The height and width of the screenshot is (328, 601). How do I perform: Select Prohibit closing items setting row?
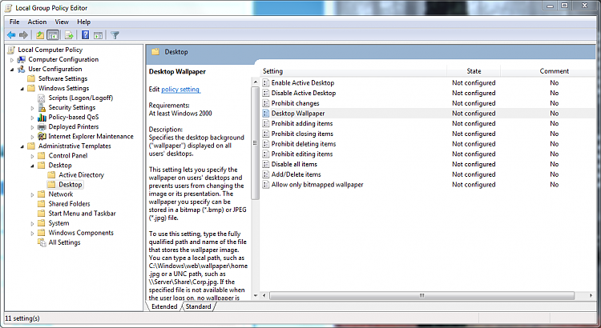429,134
